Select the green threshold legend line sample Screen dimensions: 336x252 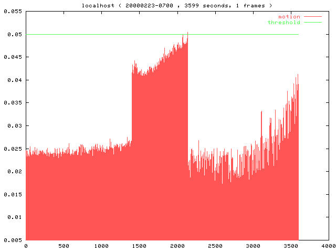[312, 22]
